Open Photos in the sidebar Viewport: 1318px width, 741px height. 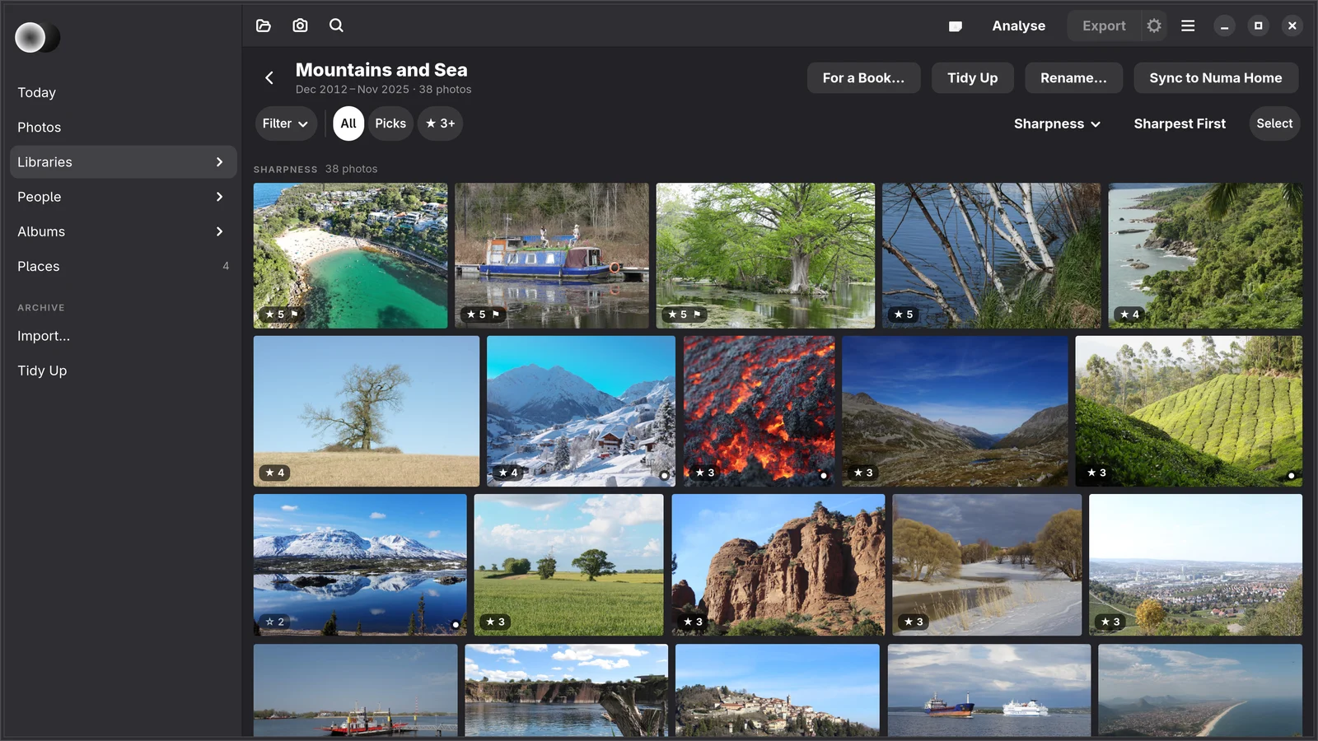click(124, 127)
